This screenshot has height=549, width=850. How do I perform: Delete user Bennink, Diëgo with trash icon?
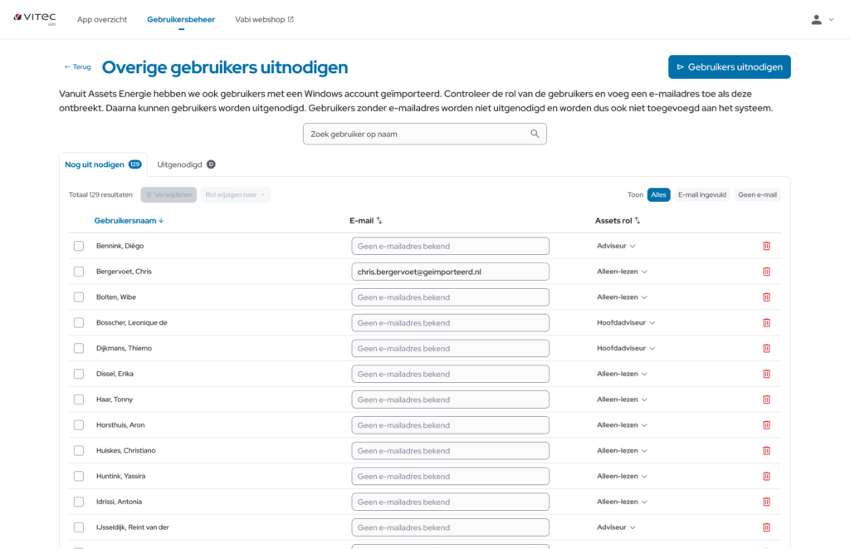(x=766, y=246)
